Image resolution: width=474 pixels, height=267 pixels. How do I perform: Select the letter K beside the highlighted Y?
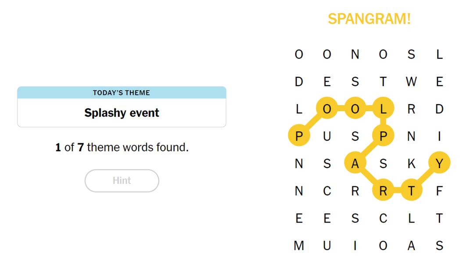click(x=412, y=163)
